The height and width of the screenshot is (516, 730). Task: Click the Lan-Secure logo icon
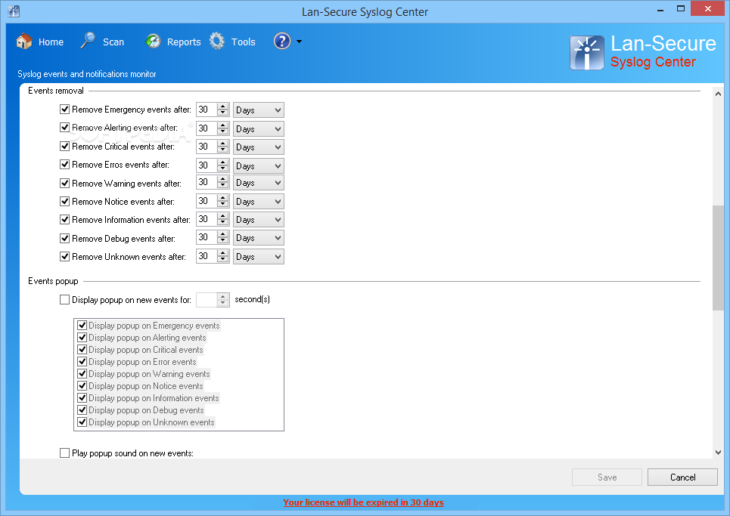586,53
